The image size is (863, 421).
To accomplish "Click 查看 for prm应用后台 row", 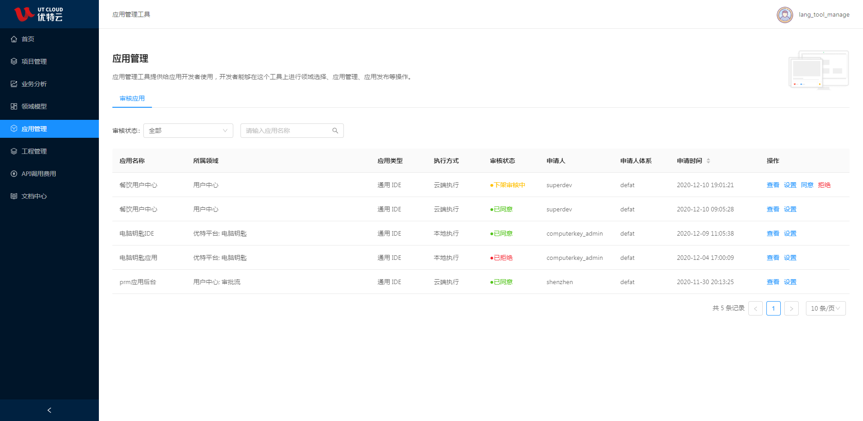I will [x=773, y=282].
